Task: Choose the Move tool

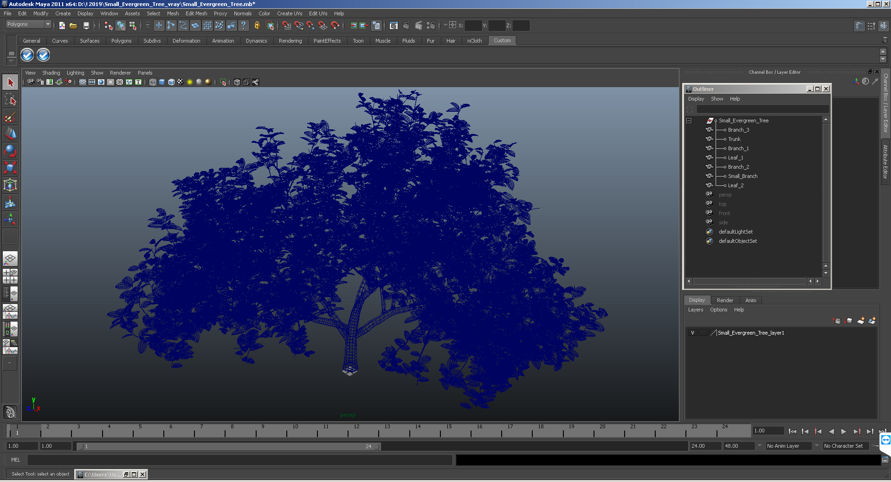Action: point(10,134)
